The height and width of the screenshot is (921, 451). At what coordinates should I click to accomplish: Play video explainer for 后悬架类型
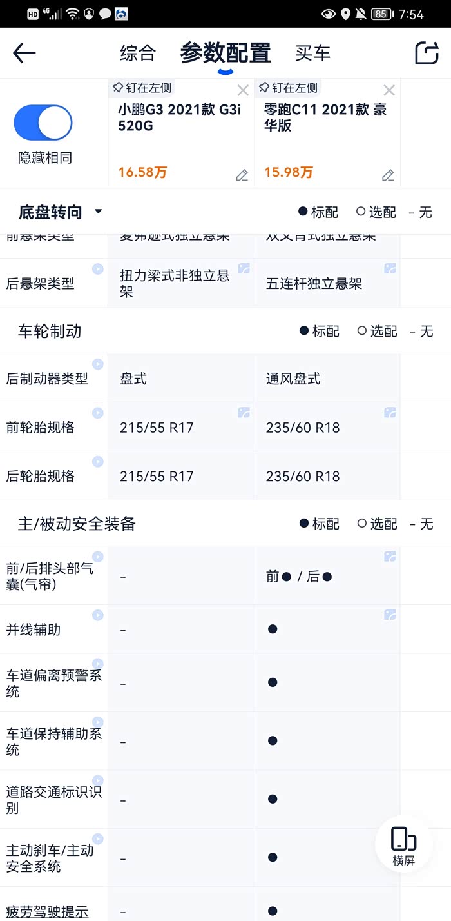pos(97,269)
